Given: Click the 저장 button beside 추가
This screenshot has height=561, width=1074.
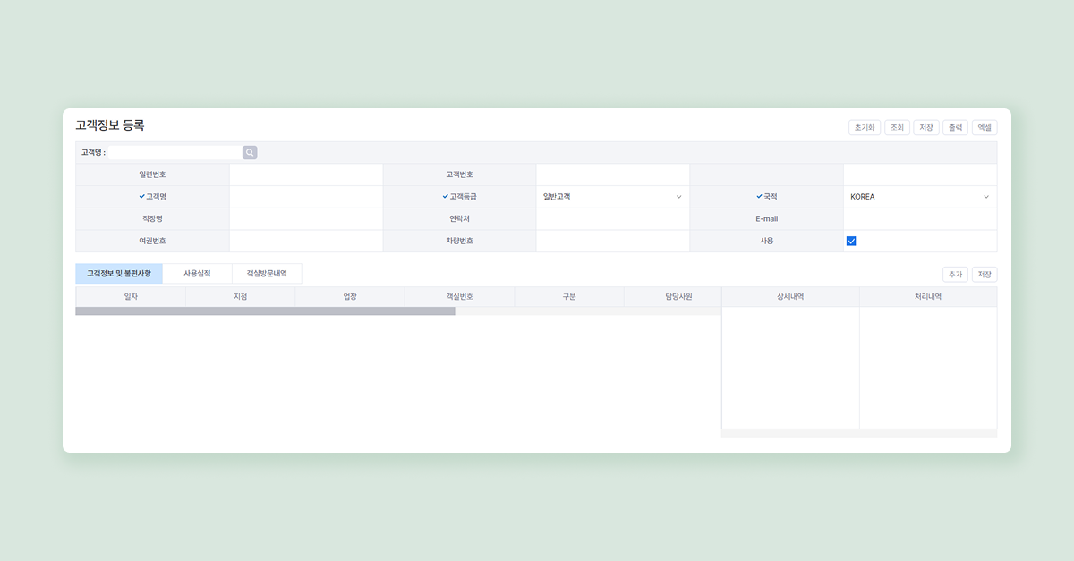Looking at the screenshot, I should [984, 275].
